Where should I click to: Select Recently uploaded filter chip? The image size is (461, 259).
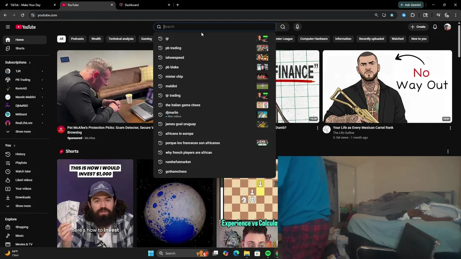pyautogui.click(x=371, y=39)
